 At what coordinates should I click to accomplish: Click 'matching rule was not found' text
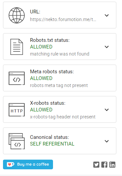pos(60,54)
